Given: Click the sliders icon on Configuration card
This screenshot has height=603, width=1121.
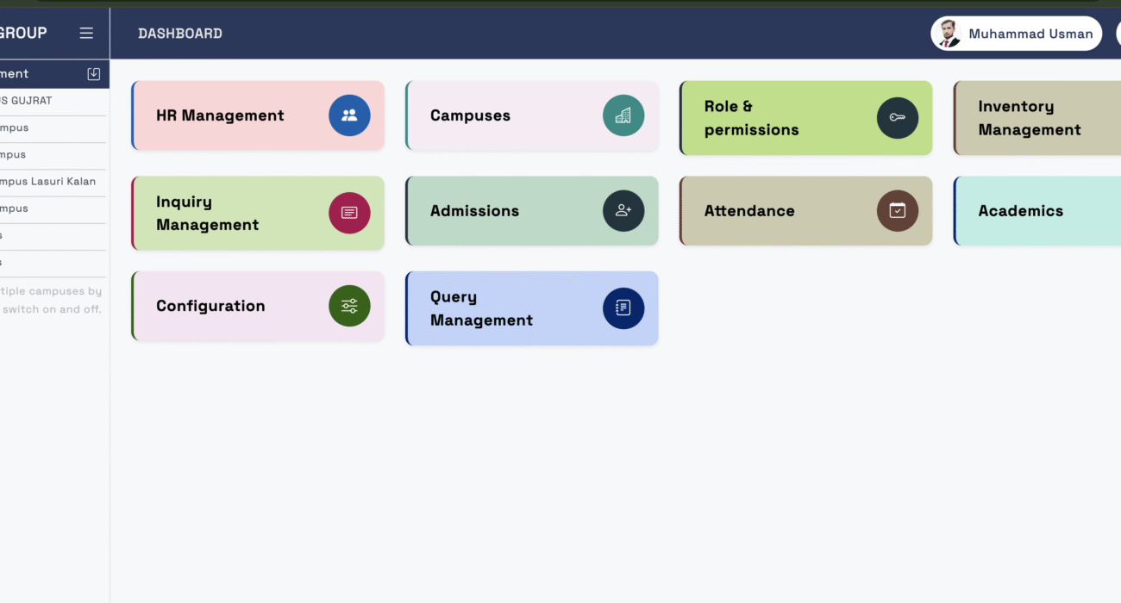Looking at the screenshot, I should tap(349, 306).
